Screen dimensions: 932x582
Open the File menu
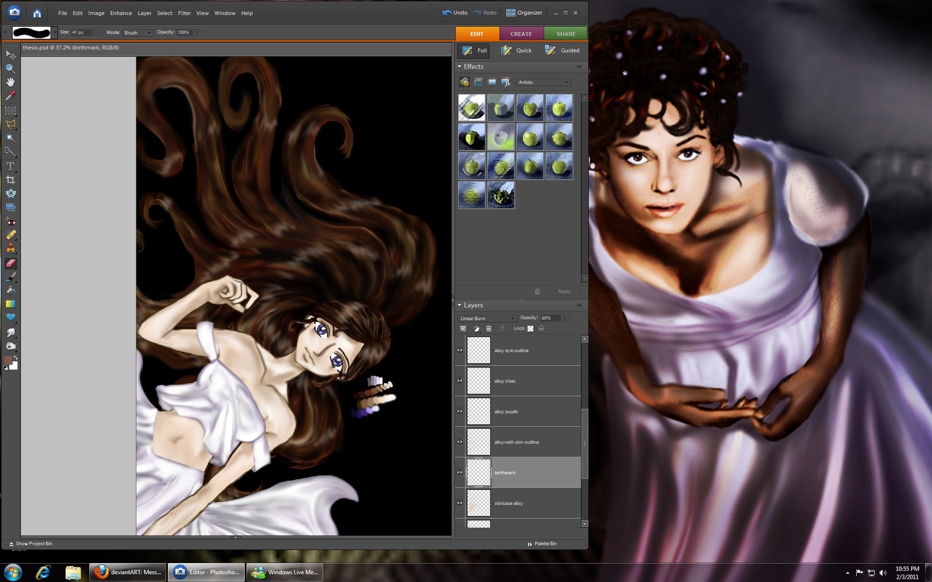[63, 13]
